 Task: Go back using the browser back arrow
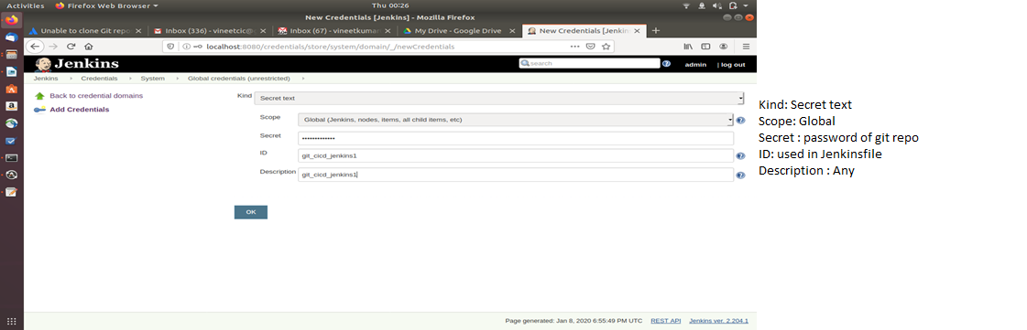point(34,47)
